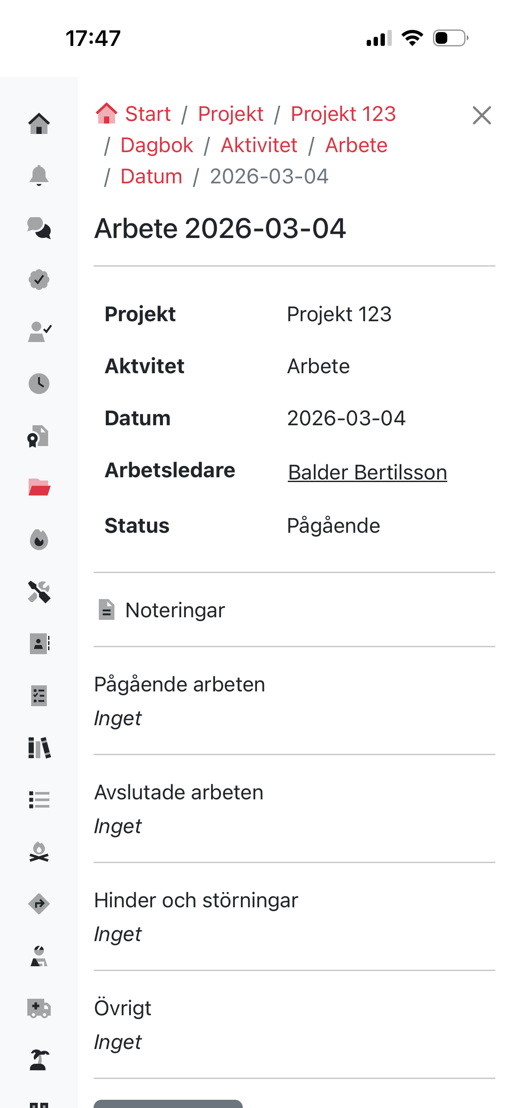This screenshot has height=1108, width=511.
Task: Open notifications bell in sidebar
Action: tap(39, 176)
